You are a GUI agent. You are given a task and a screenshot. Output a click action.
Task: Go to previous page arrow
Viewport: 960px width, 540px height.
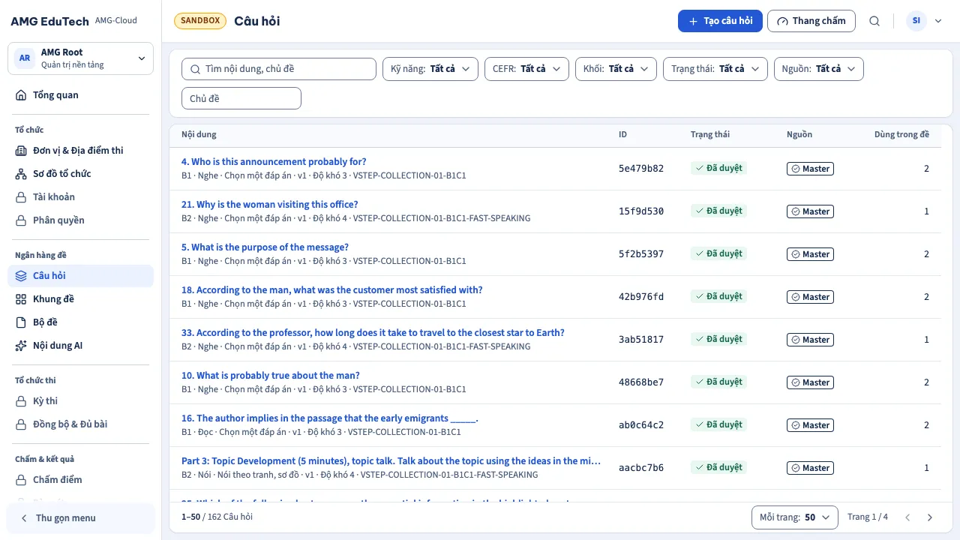(x=907, y=517)
